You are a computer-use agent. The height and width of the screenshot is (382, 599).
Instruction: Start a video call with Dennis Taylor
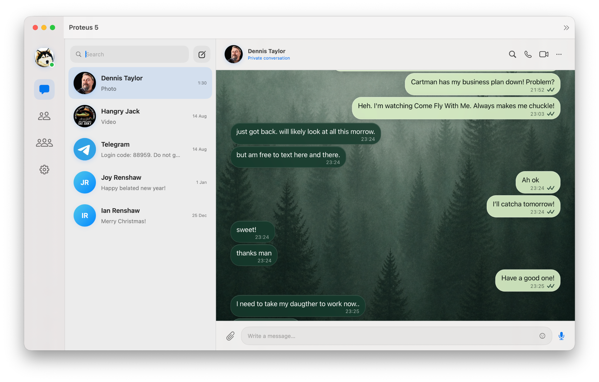coord(544,54)
